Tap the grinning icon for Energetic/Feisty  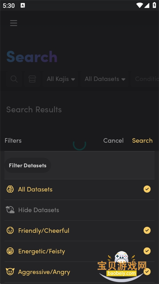click(10, 251)
